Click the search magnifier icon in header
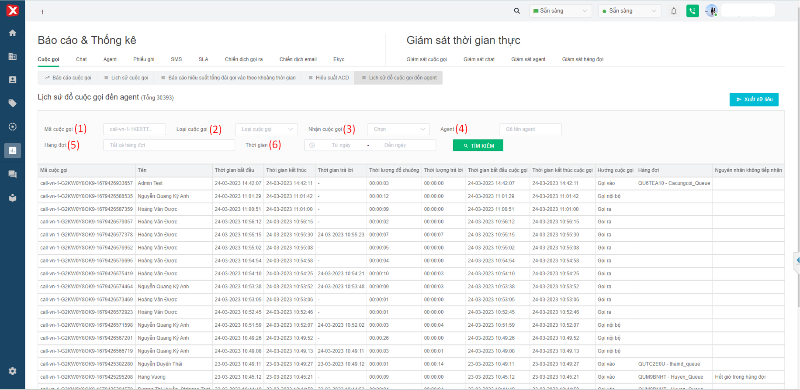The image size is (800, 390). point(517,11)
